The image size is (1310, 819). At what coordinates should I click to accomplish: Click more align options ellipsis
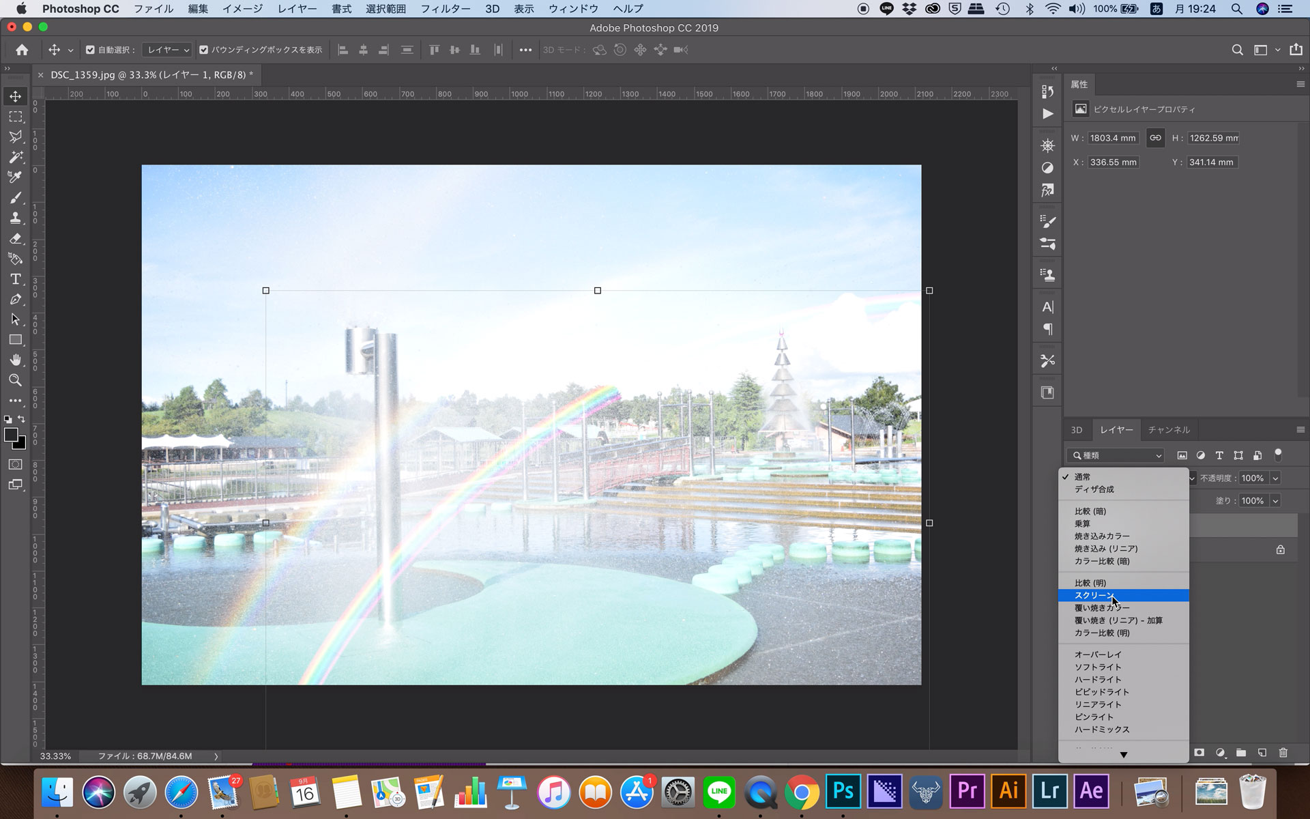525,50
